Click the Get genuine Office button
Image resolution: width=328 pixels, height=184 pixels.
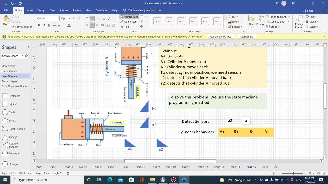click(x=221, y=37)
